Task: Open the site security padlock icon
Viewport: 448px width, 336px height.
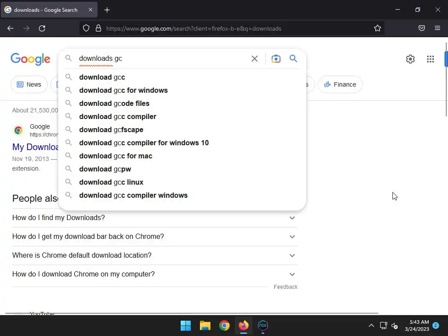Action: point(98,28)
